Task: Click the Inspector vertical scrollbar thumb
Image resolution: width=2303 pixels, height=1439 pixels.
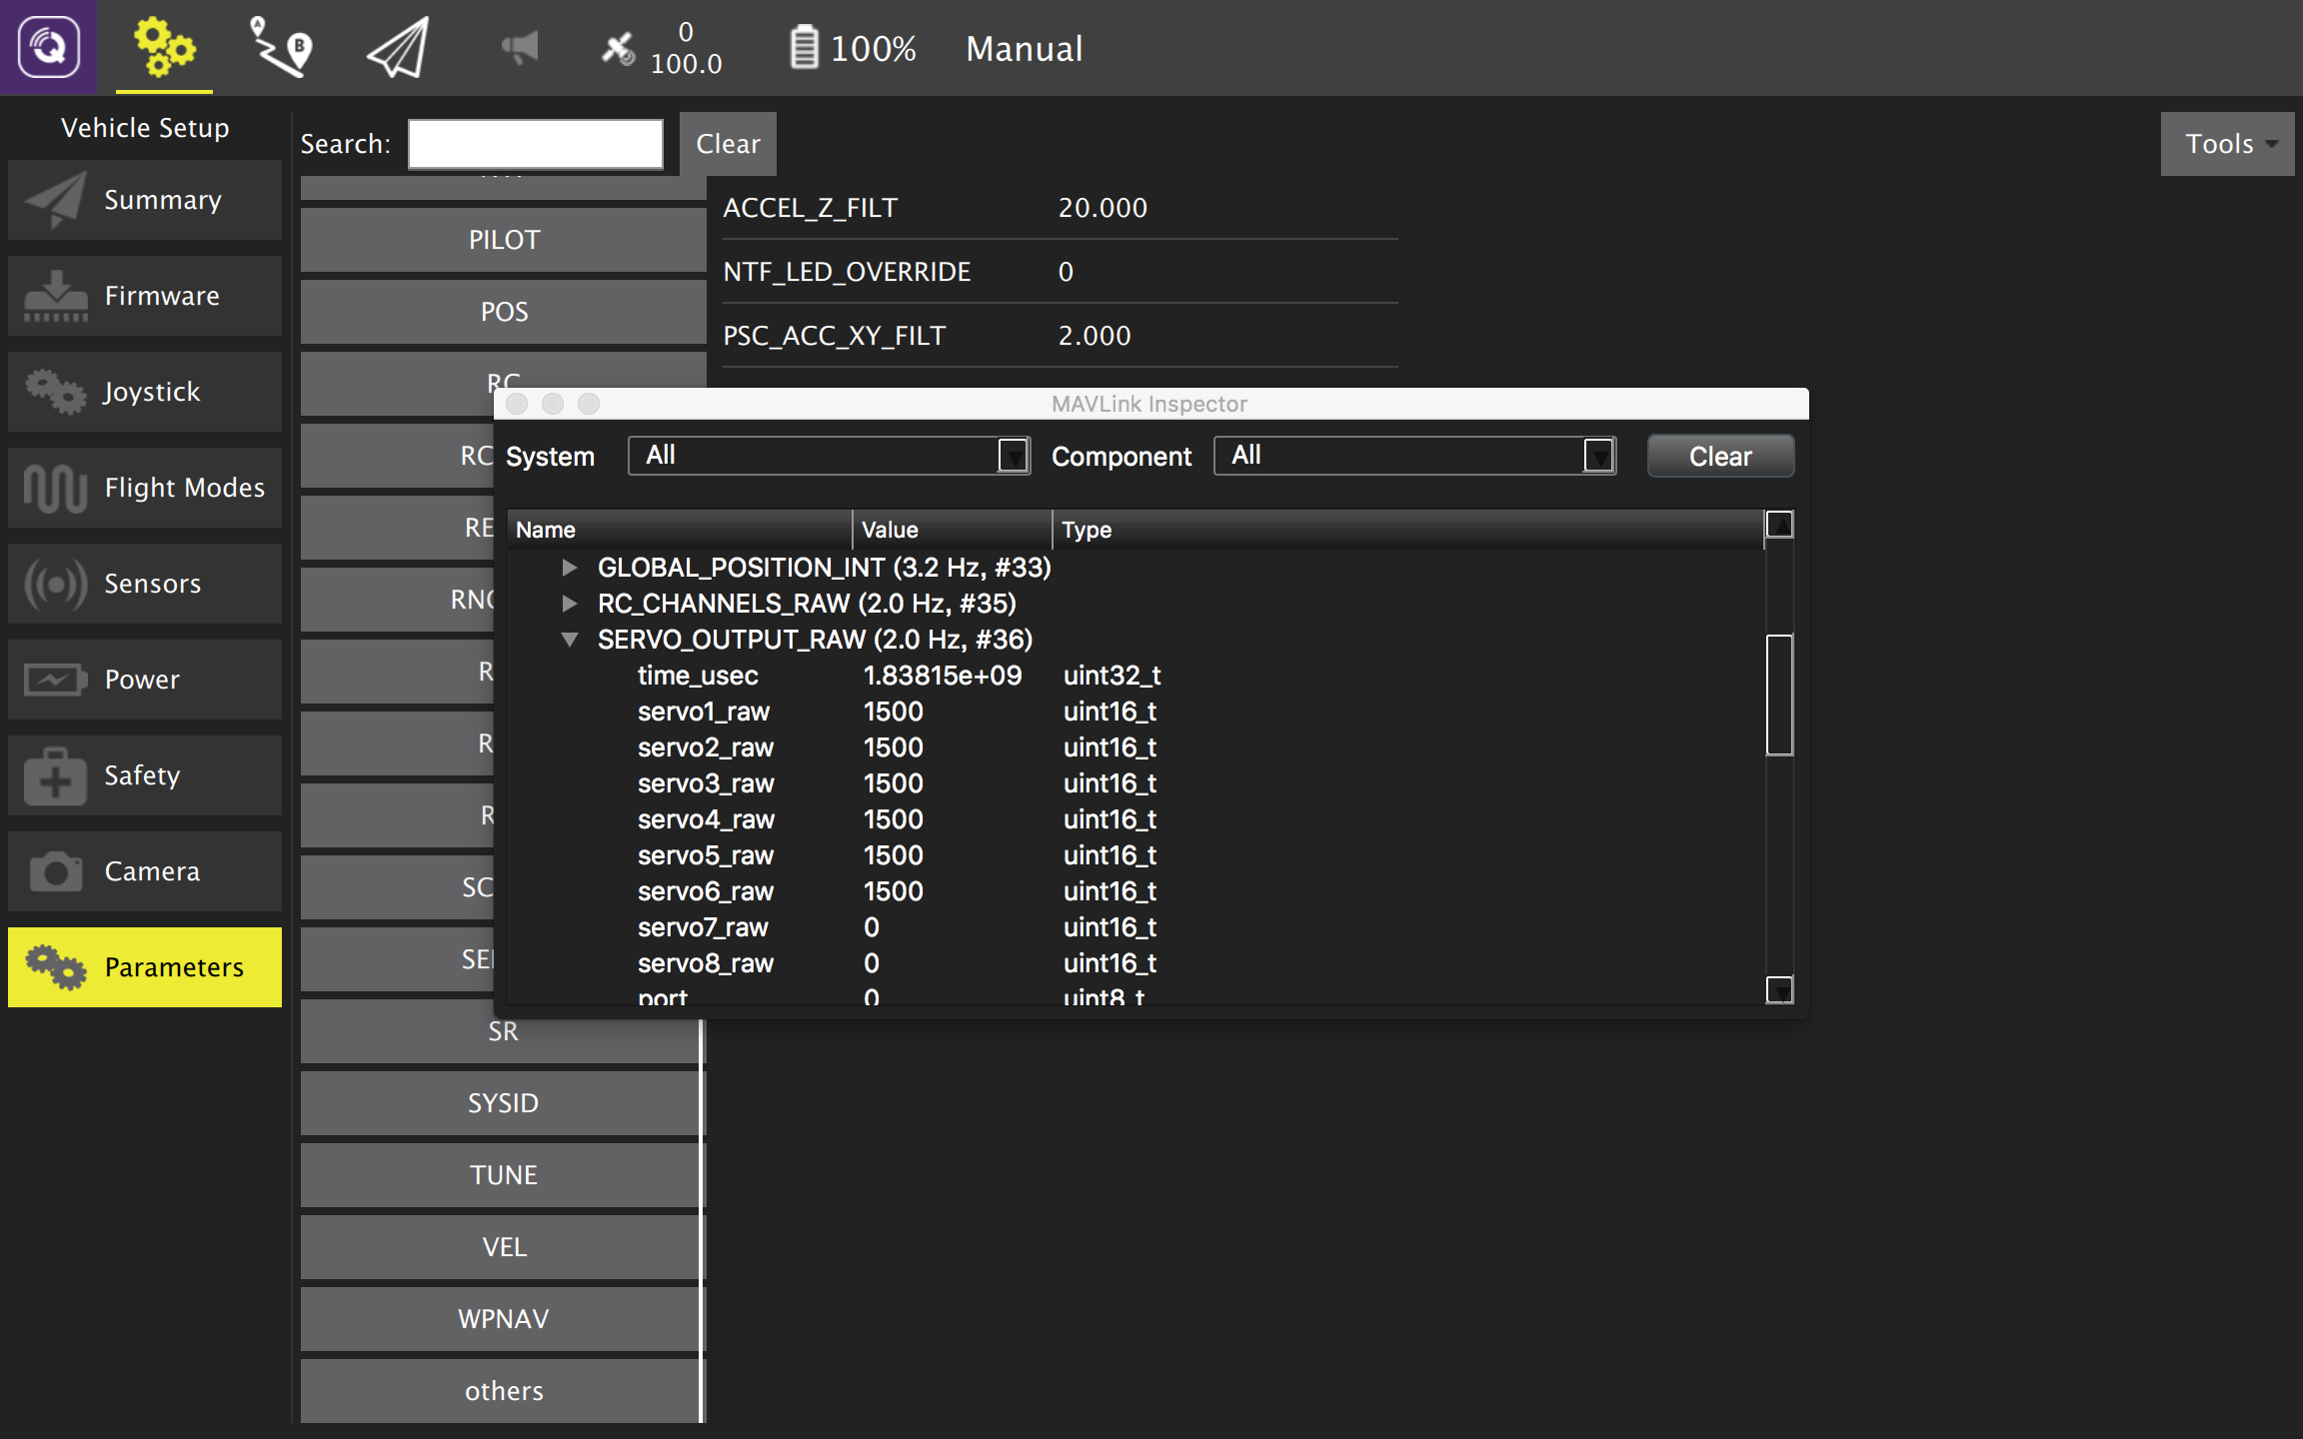Action: pos(1779,695)
